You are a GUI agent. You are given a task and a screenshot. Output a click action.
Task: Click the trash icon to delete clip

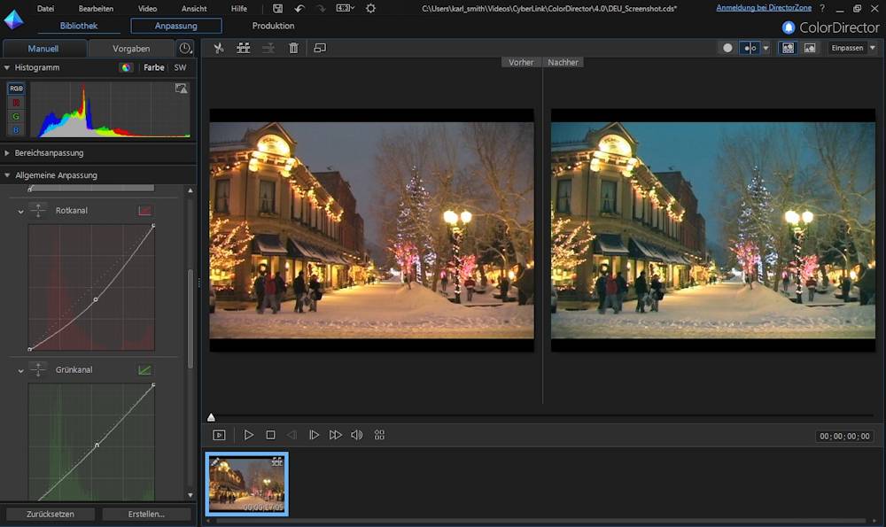coord(293,48)
